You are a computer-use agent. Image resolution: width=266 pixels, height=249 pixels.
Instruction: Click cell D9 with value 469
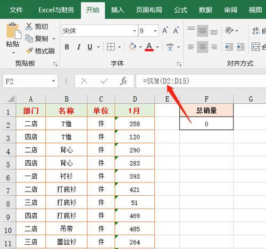(135, 215)
